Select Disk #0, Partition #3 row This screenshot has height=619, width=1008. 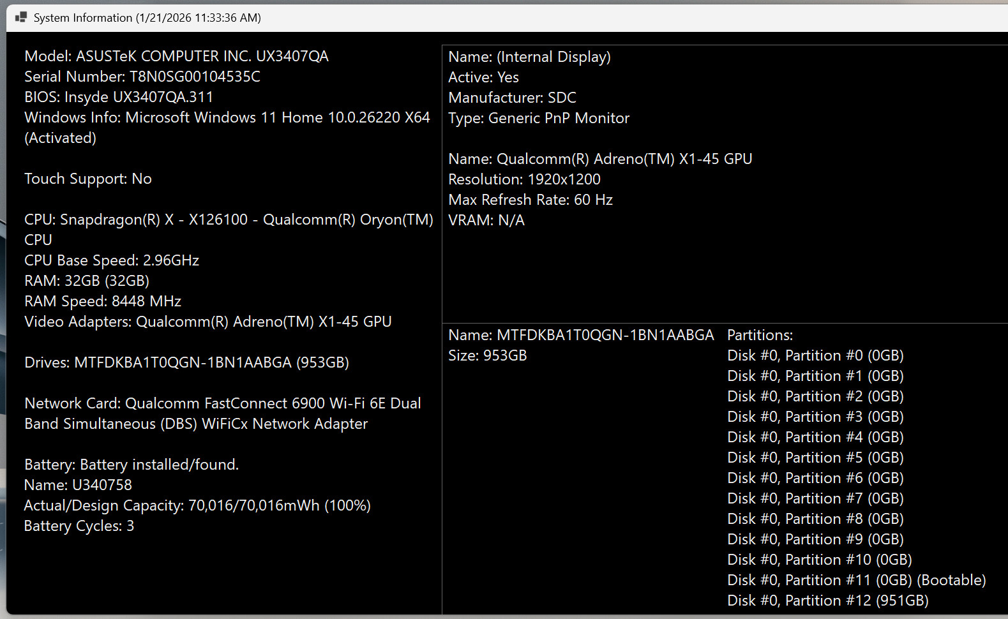[816, 417]
